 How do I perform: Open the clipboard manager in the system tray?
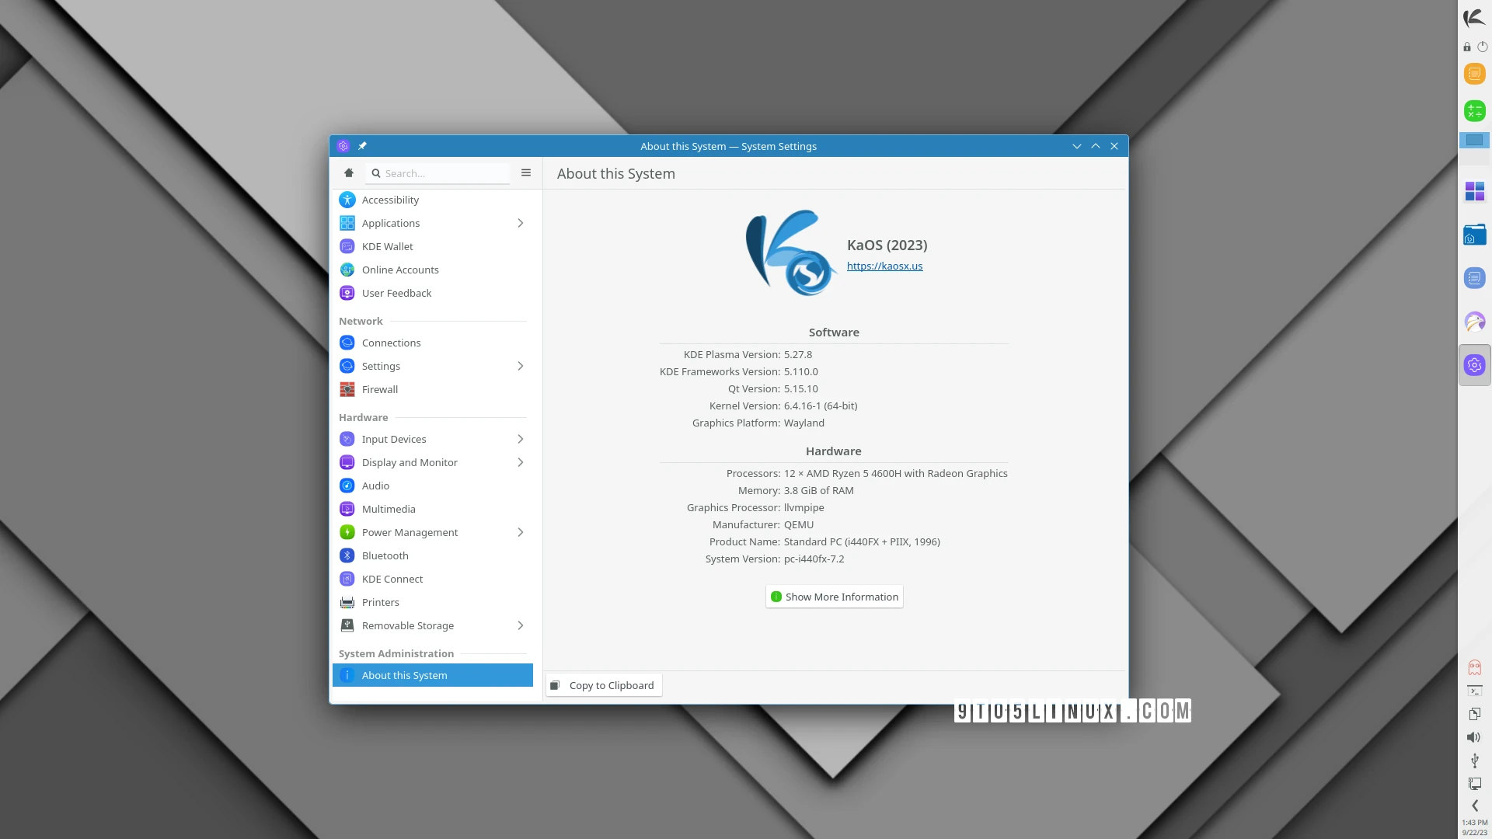(x=1473, y=713)
